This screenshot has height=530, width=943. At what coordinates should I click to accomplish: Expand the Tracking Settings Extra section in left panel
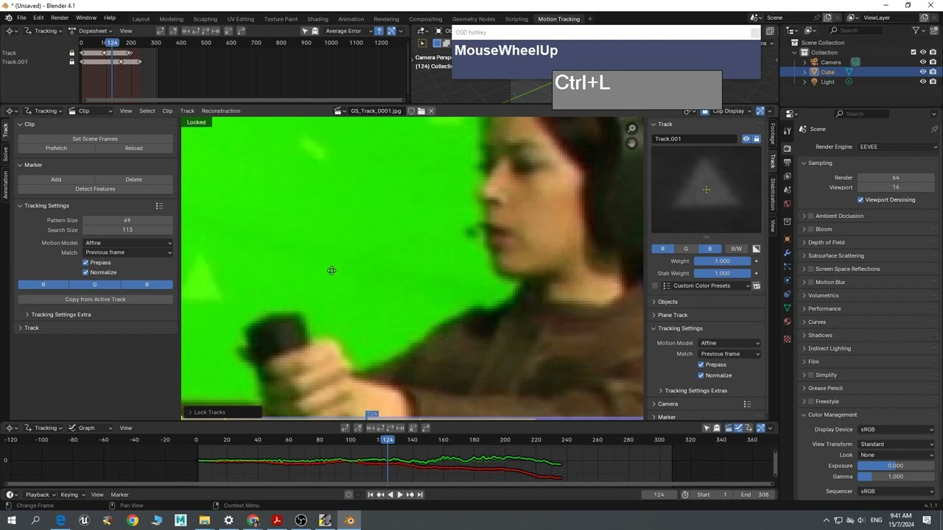pos(60,314)
